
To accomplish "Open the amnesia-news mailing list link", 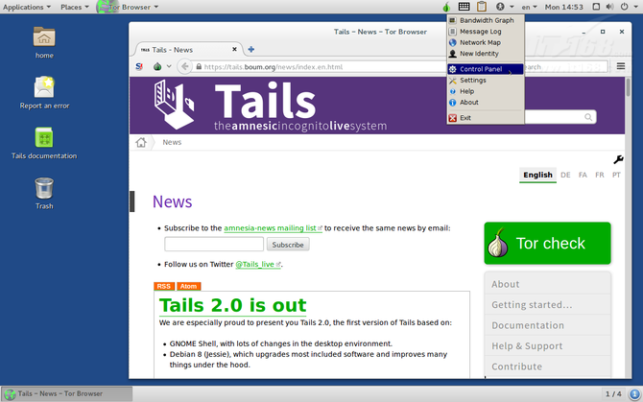I will click(x=273, y=228).
